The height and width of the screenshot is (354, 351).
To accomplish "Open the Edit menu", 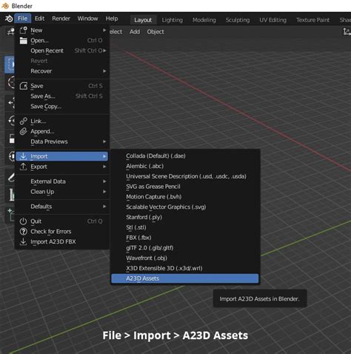I will pyautogui.click(x=39, y=19).
